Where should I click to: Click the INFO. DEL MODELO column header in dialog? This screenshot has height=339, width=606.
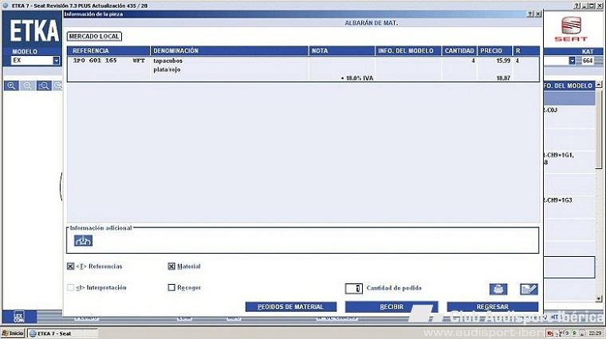pyautogui.click(x=408, y=50)
